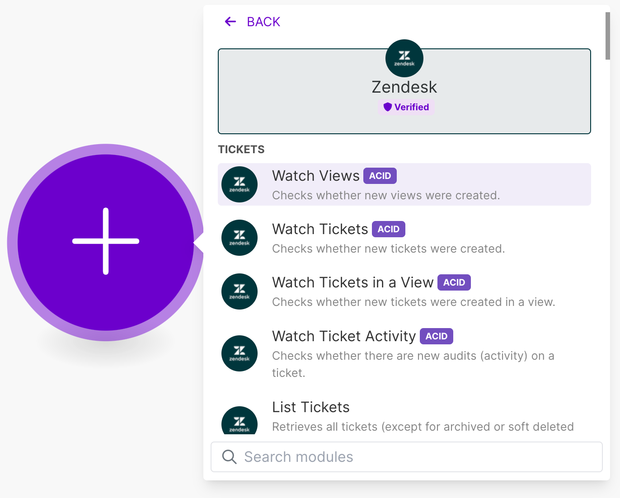Click the ACID tag on Watch Views
Screen dimensions: 620x498
(x=380, y=176)
